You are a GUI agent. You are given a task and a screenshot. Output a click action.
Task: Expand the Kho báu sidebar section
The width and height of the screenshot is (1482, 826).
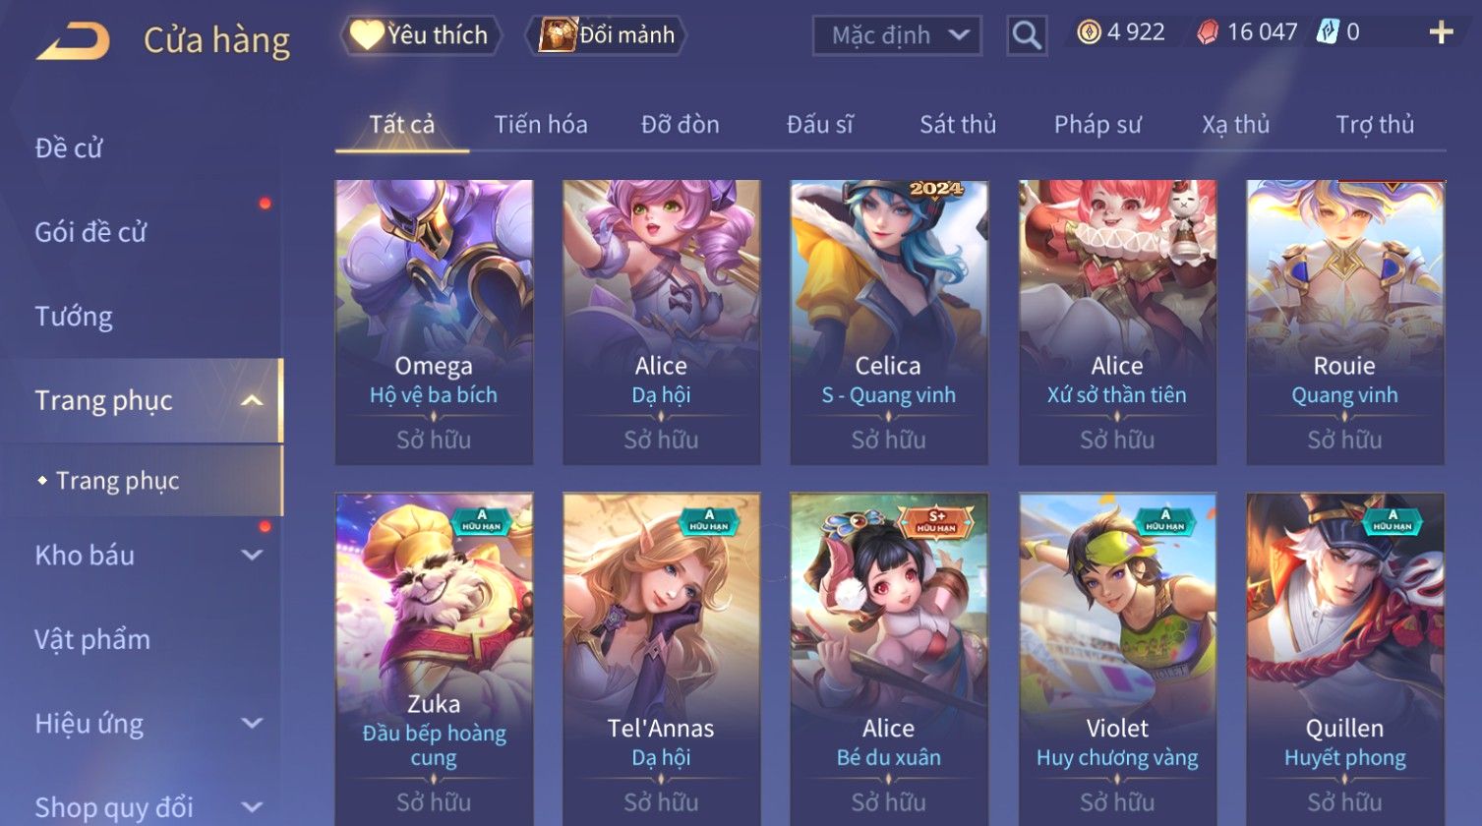click(252, 555)
